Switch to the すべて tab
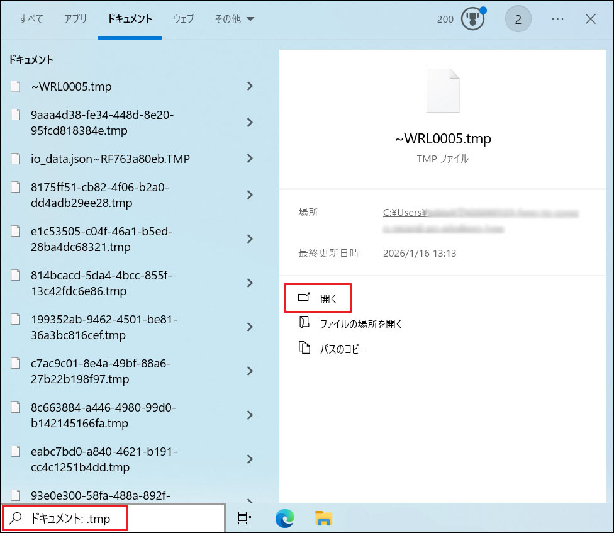This screenshot has width=614, height=533. coord(31,19)
